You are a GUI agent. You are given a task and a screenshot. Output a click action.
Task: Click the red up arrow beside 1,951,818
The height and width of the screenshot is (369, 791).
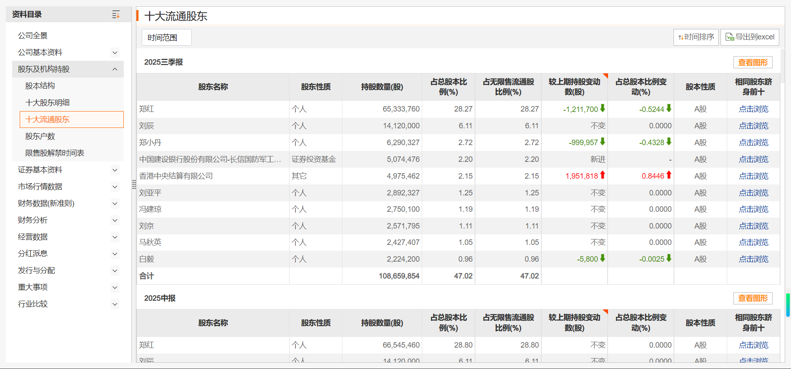[603, 175]
